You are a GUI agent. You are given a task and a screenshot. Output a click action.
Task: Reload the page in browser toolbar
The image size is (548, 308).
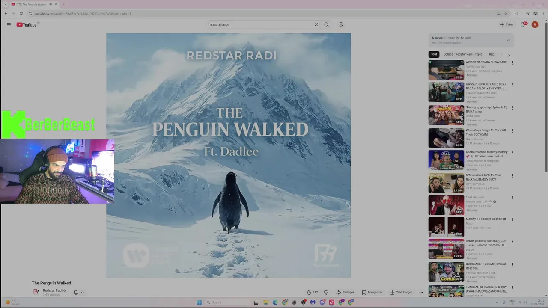tap(21, 13)
